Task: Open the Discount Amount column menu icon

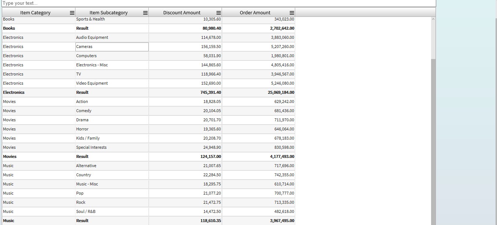Action: click(219, 13)
